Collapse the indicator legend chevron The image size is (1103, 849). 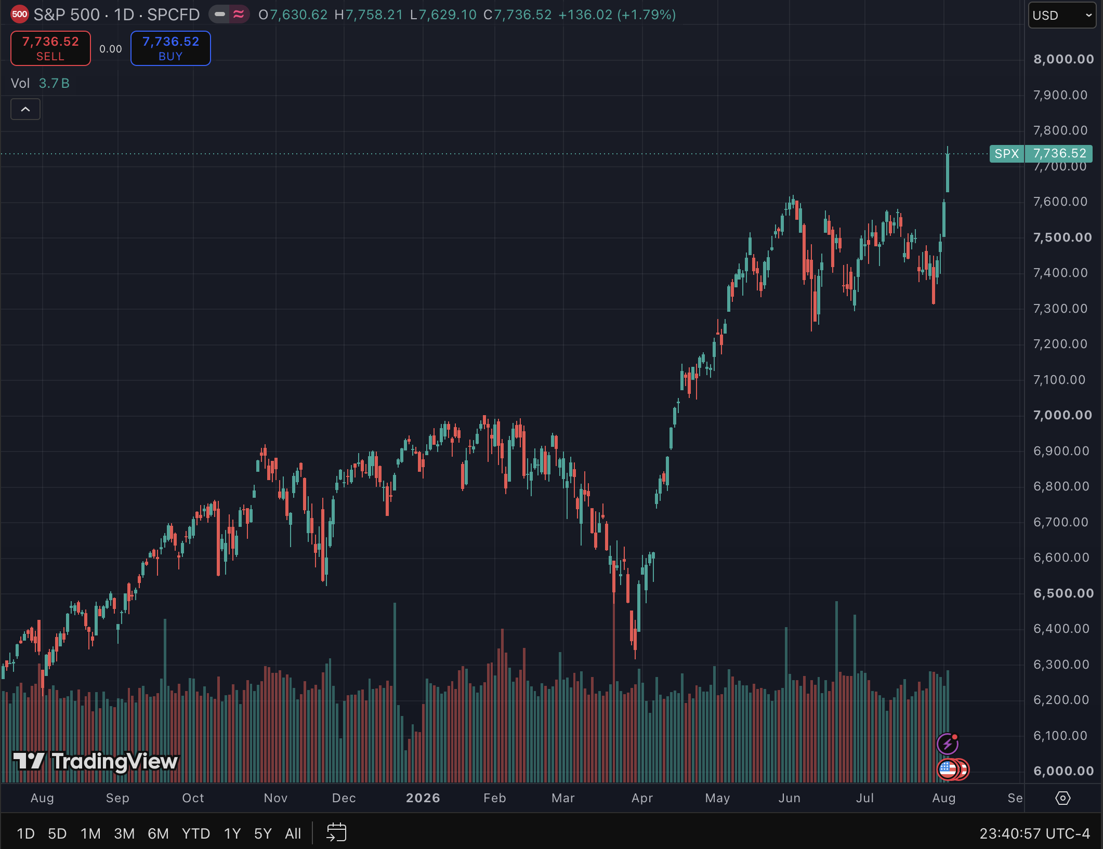[x=25, y=109]
